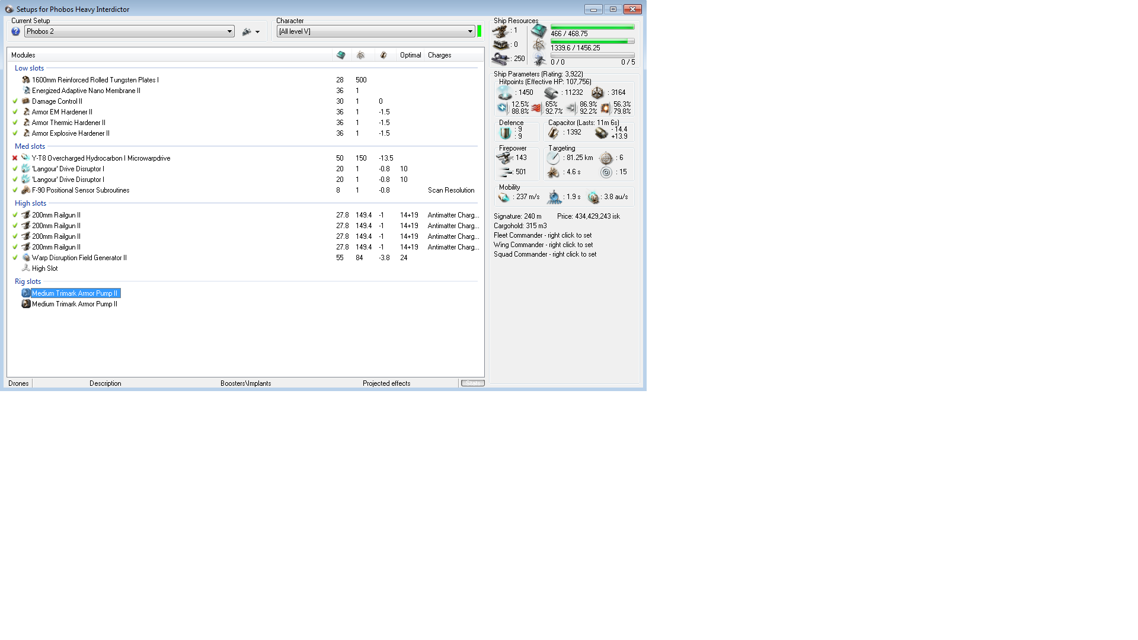Click the armor hitpoints icon showing 11232
1138x640 pixels.
tap(551, 93)
